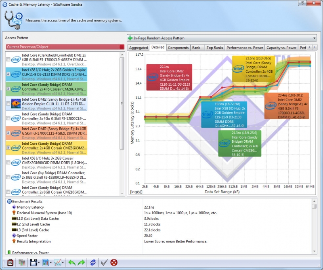The width and height of the screenshot is (323, 270).
Task: Click the Benchmark Results globe icon
Action: [x=9, y=201]
